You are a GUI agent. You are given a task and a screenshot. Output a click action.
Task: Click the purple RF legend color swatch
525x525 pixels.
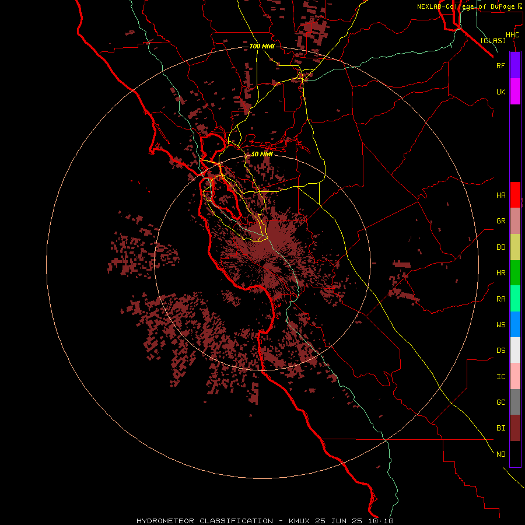click(515, 65)
